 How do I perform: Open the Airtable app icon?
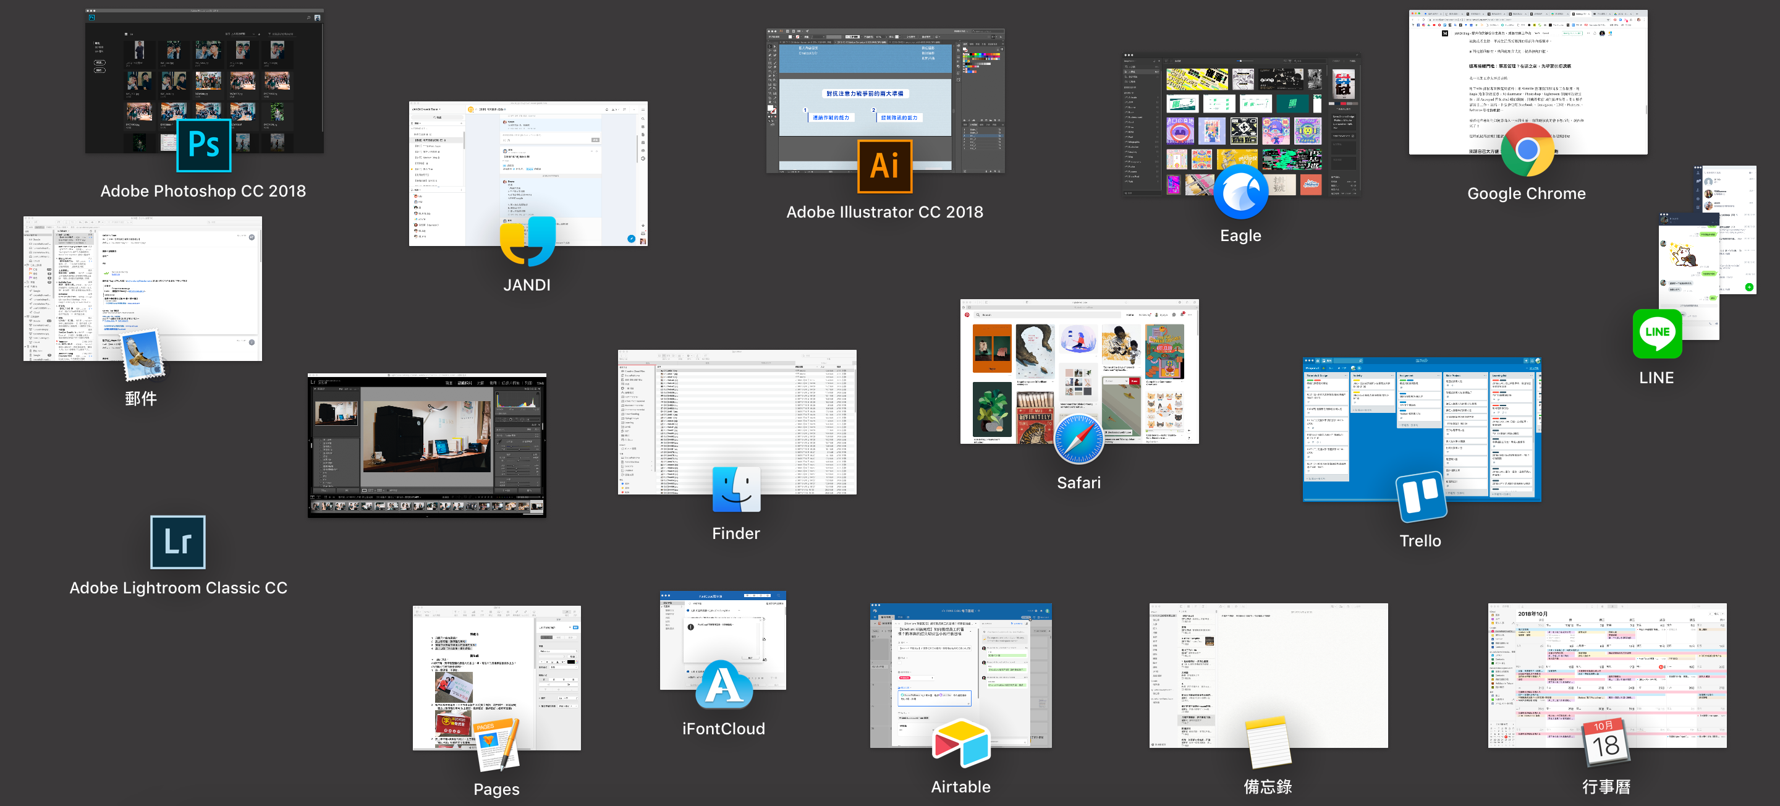960,743
